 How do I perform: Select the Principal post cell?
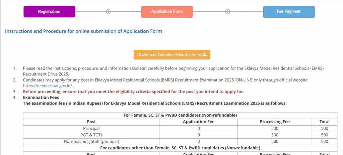91,128
